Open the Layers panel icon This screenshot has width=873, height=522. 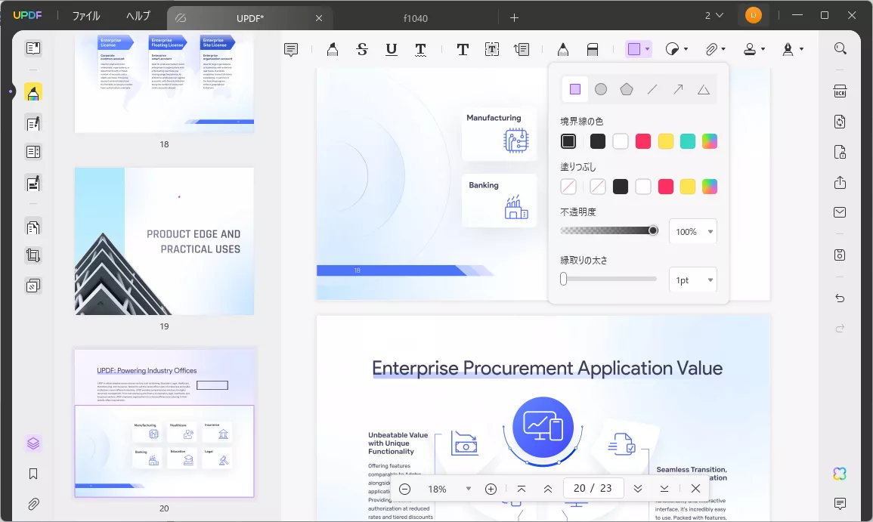(33, 443)
